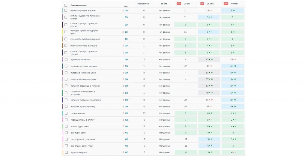Open link icon for 'отдых в испании путевки'

coord(126,79)
